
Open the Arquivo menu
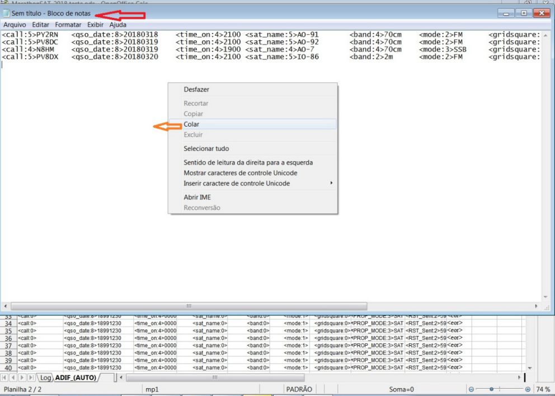(x=16, y=25)
